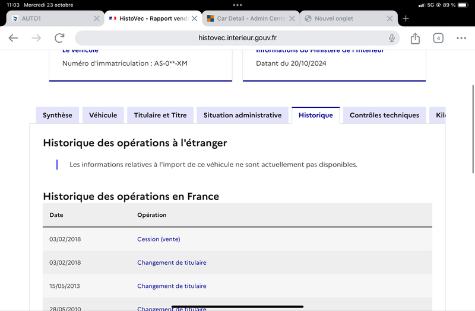Click Historique des opérations en France heading
The image size is (475, 311).
131,197
